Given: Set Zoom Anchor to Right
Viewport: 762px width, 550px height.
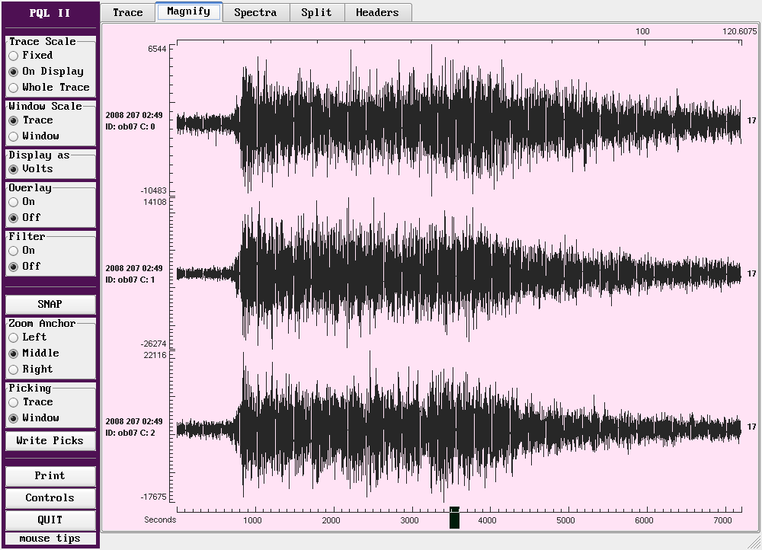Looking at the screenshot, I should [x=14, y=369].
